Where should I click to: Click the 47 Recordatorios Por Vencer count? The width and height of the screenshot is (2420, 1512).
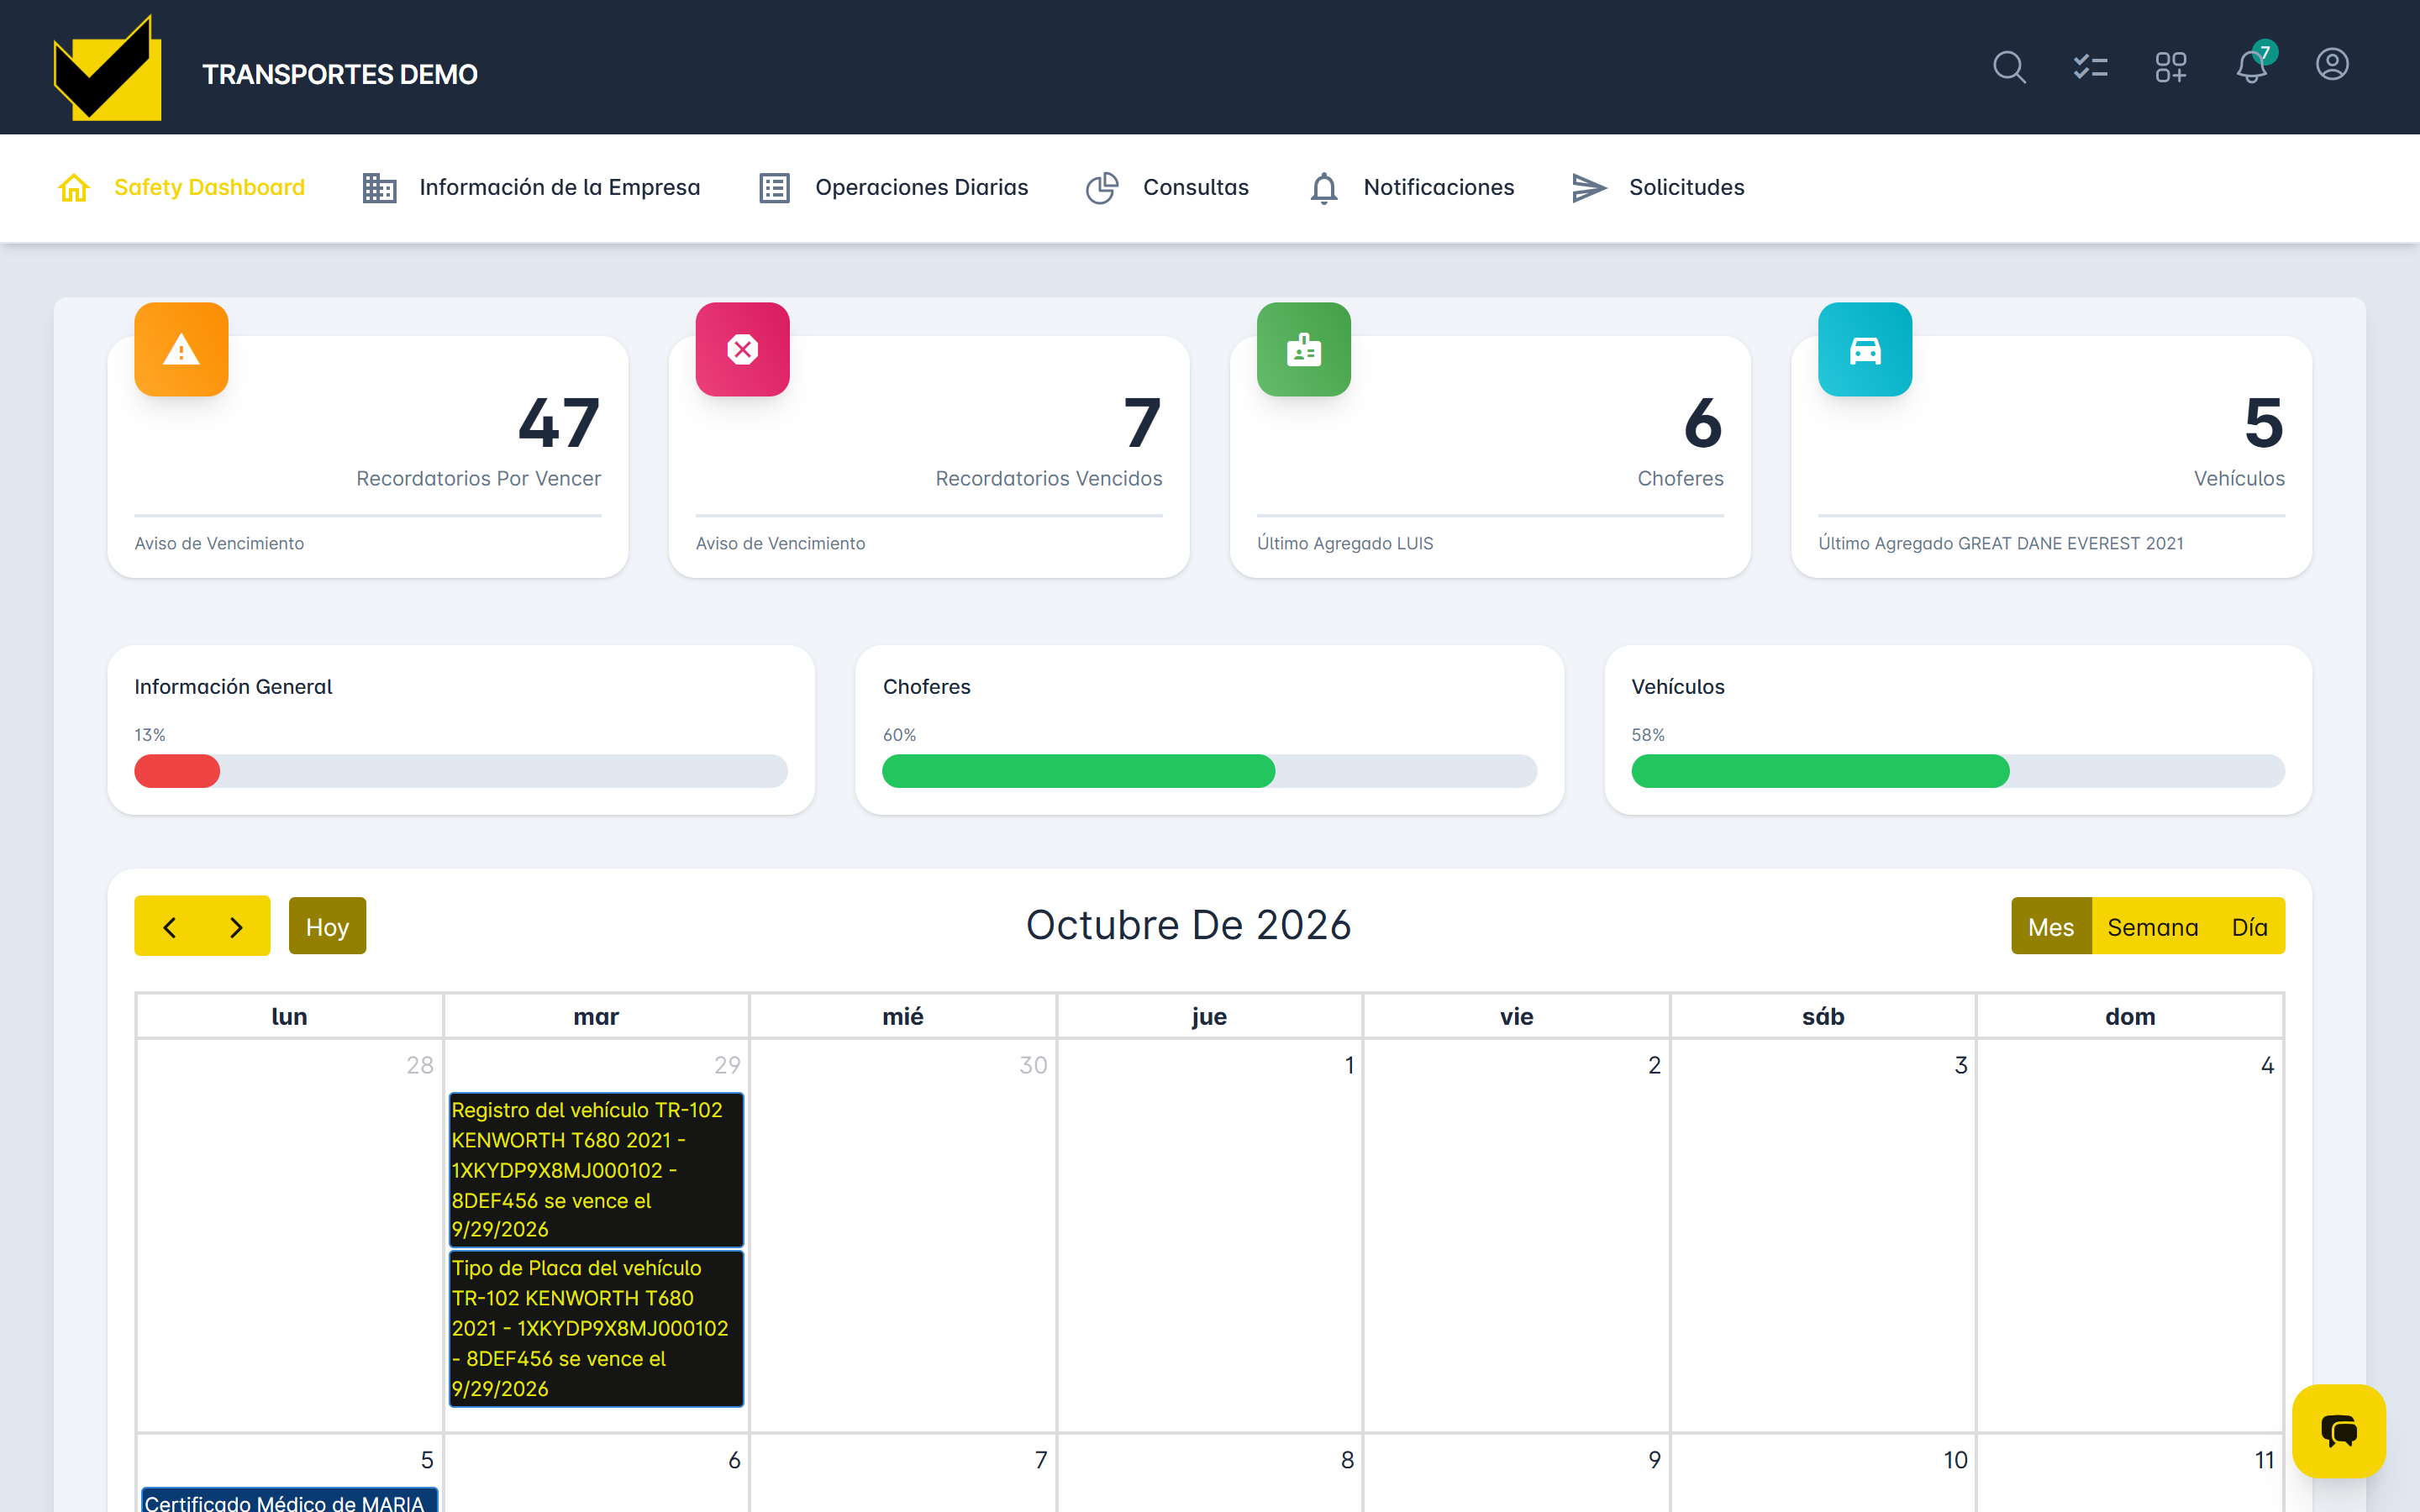tap(559, 423)
